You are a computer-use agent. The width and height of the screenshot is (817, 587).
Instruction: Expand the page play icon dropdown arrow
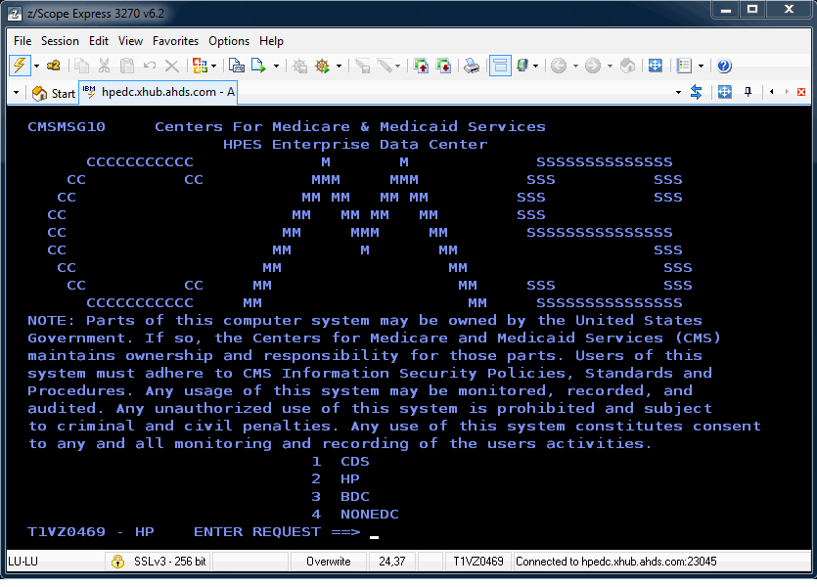276,67
